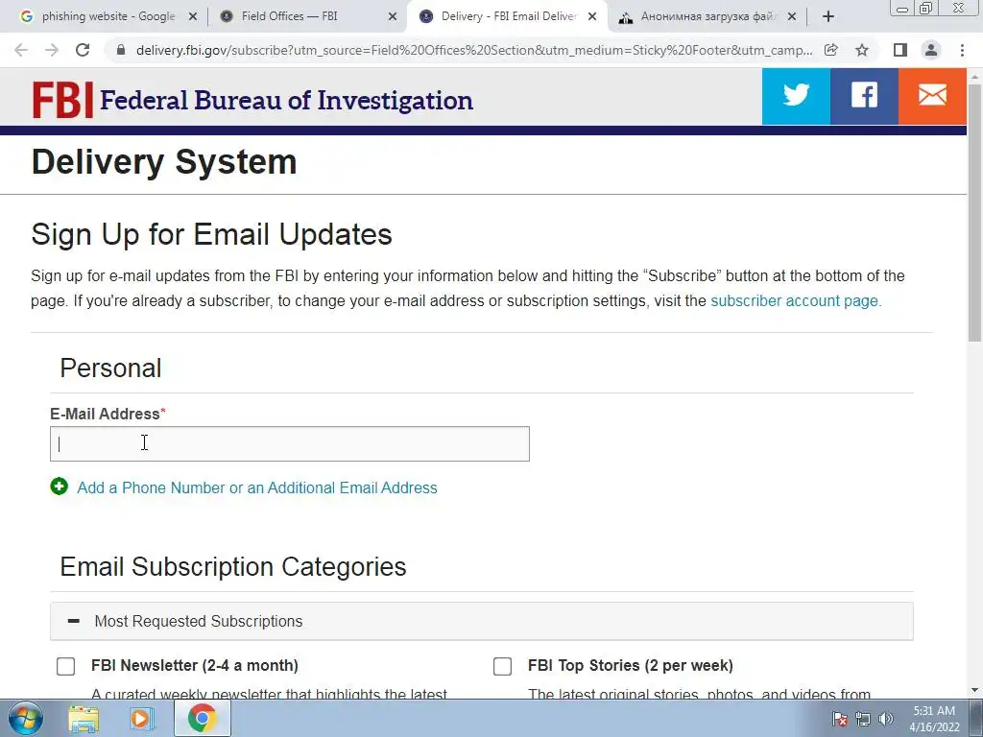
Task: Click FBI Top Stories (2 per week) label
Action: click(x=630, y=666)
